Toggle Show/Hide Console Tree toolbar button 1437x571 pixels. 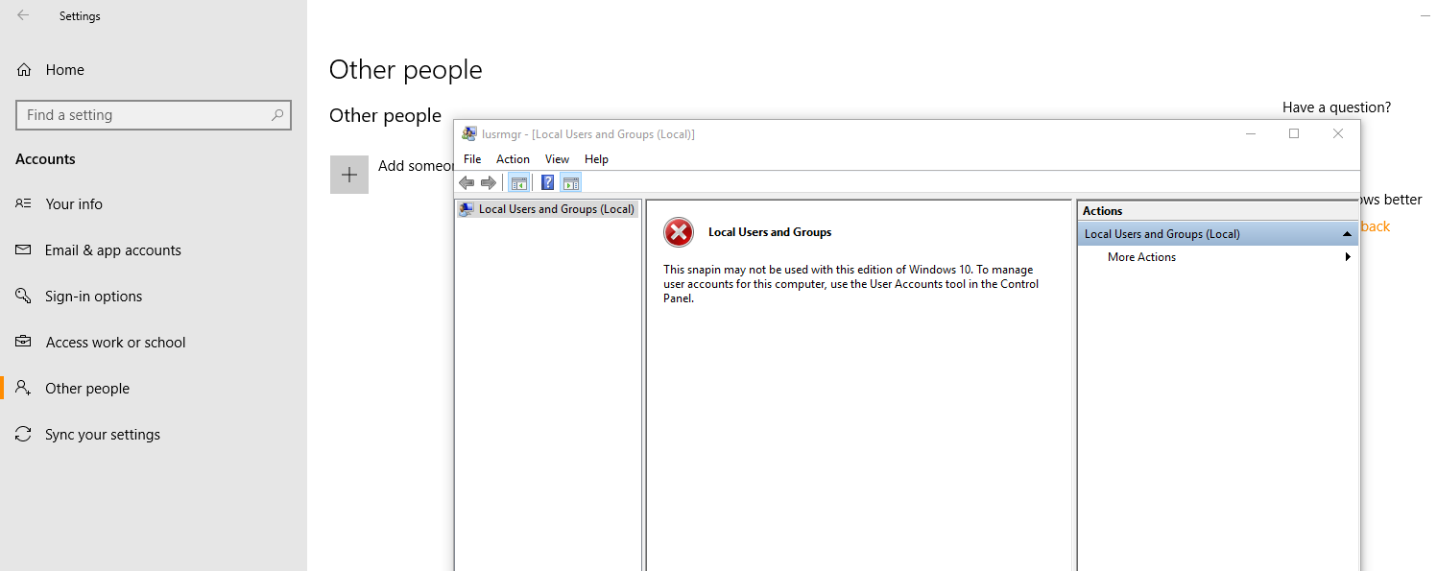519,183
